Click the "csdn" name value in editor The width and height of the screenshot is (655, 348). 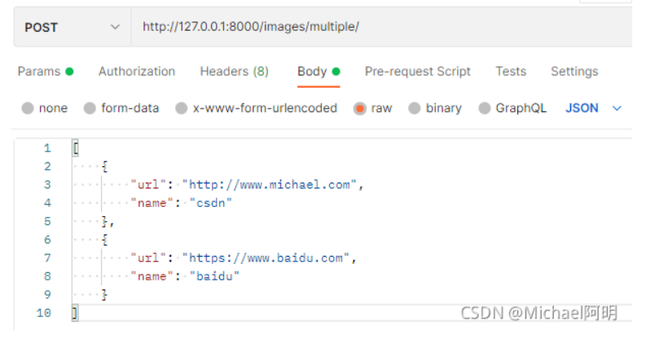coord(211,203)
